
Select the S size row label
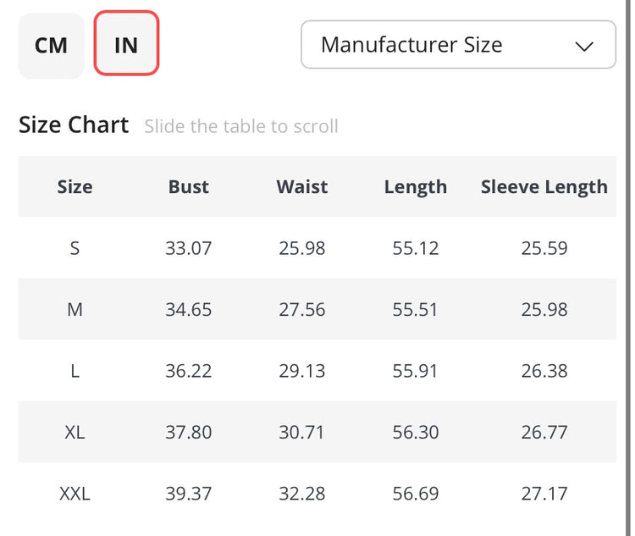pyautogui.click(x=75, y=249)
